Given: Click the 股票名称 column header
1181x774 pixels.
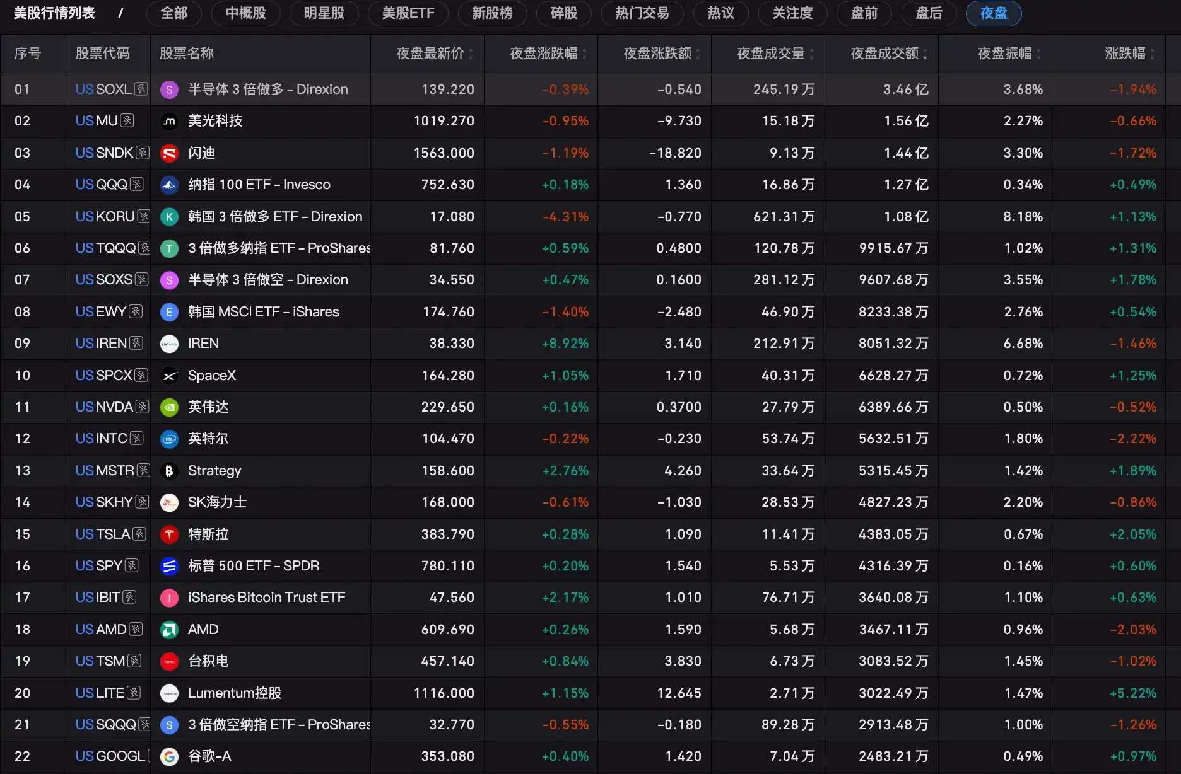Looking at the screenshot, I should (x=187, y=54).
